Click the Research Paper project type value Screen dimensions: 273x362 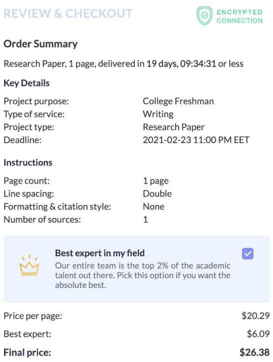[x=174, y=127]
